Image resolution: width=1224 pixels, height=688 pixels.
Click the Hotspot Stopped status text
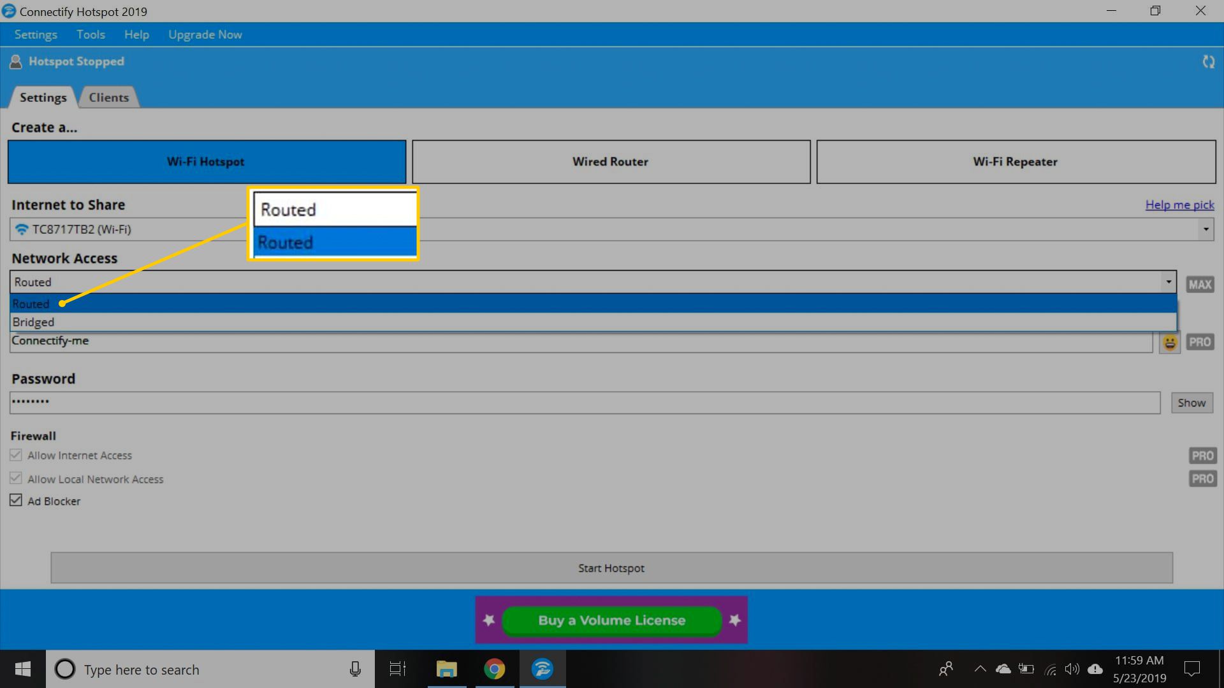76,62
